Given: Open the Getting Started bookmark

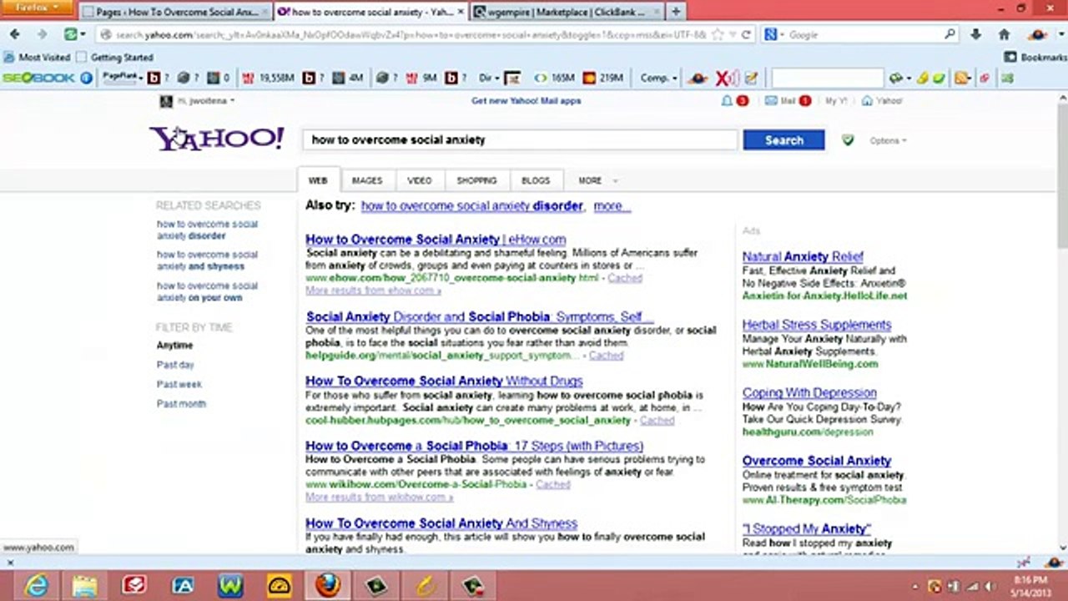Looking at the screenshot, I should pos(115,58).
